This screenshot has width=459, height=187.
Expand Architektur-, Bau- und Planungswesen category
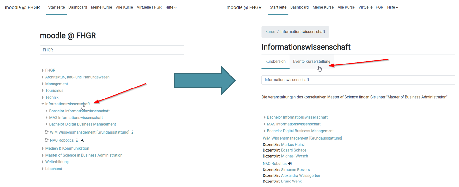pos(43,77)
